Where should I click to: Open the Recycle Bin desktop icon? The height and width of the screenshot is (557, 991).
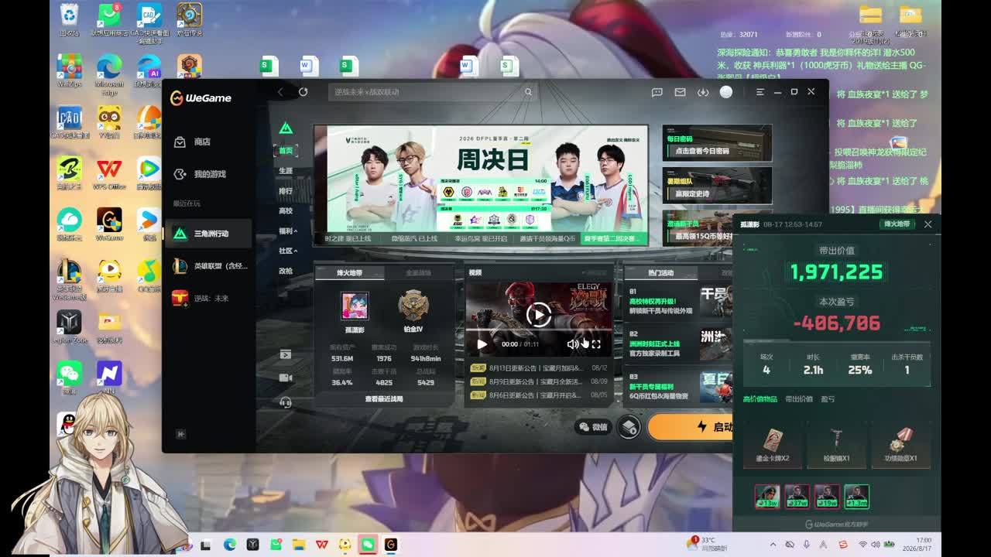[x=69, y=19]
